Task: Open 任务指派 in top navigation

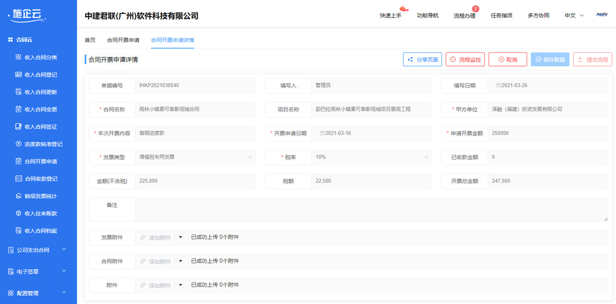Action: click(x=502, y=15)
